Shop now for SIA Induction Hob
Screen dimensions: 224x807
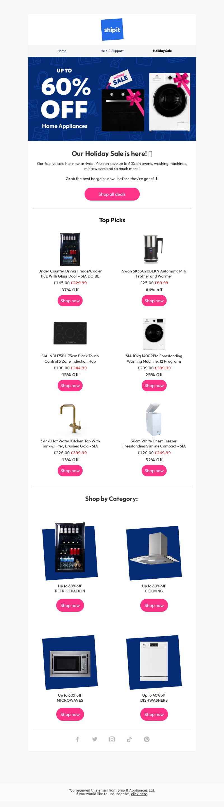[70, 386]
